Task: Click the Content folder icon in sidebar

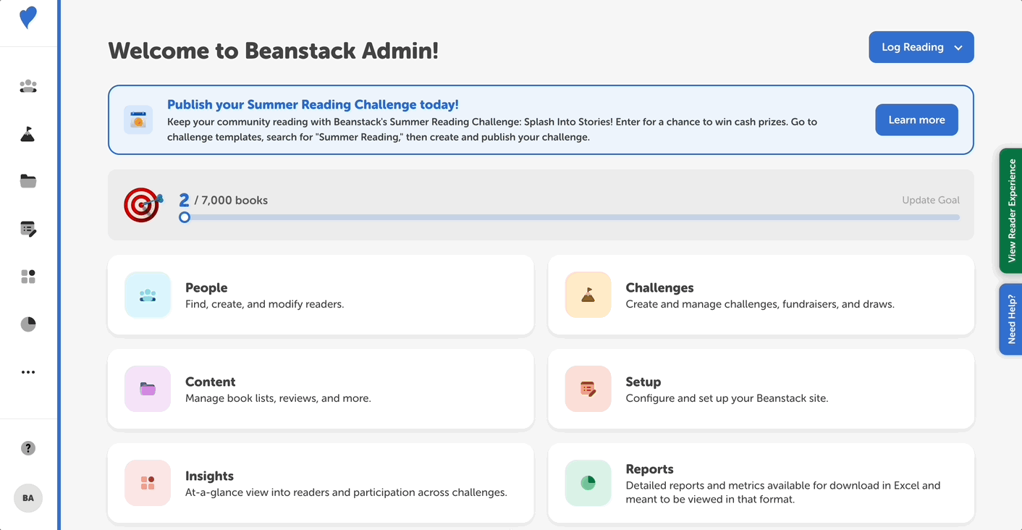Action: 28,180
